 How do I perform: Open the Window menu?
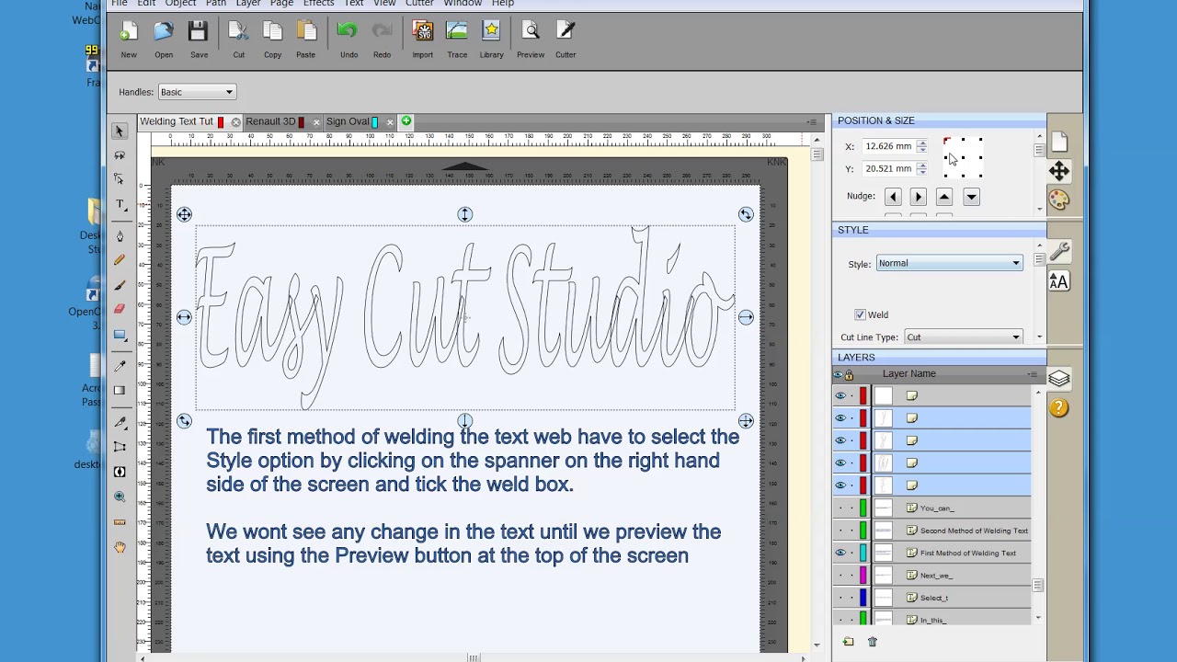click(463, 4)
